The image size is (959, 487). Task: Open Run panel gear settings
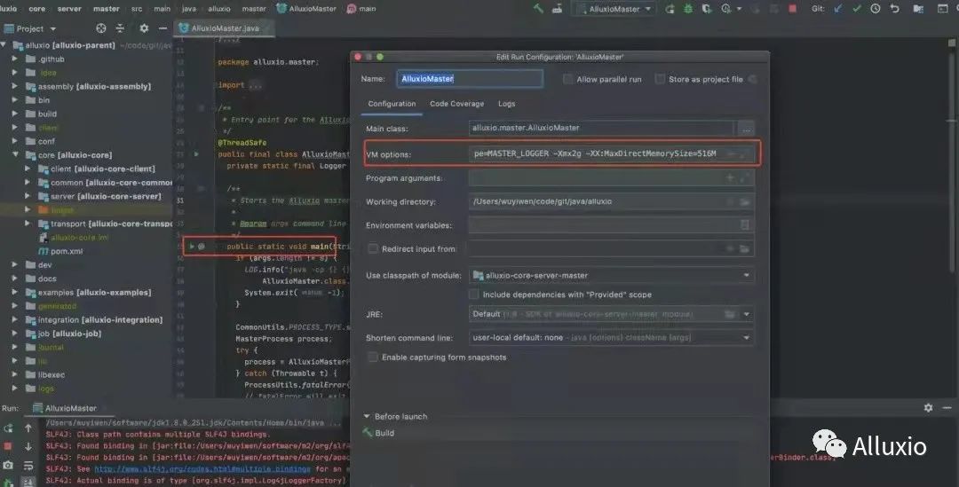tap(929, 407)
